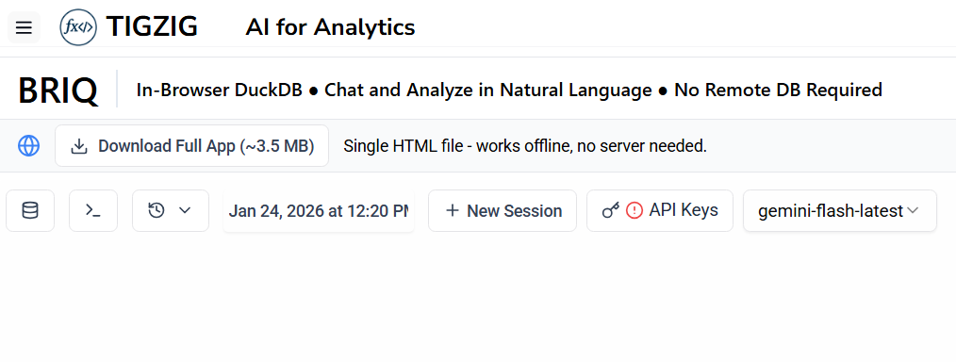The image size is (956, 362).
Task: Click the In-Browser DuckDB tagline text
Action: point(509,90)
